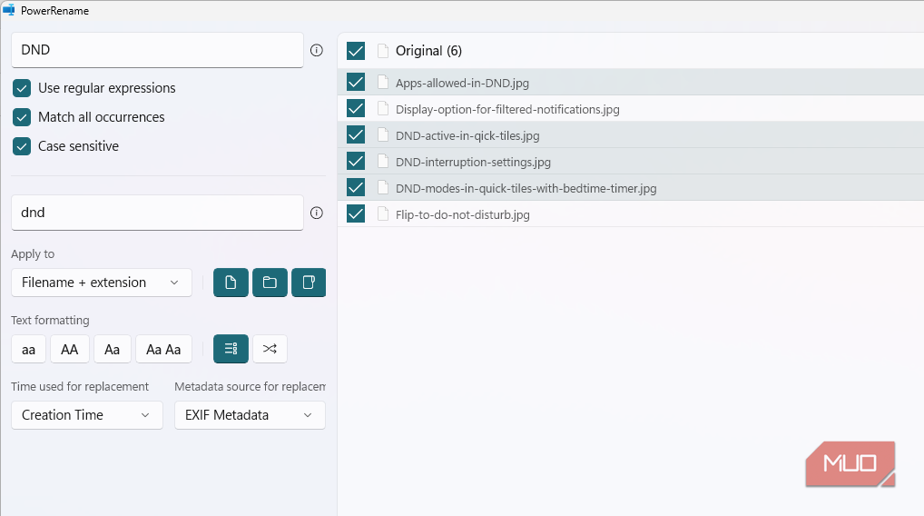Toggle the include folders icon button
This screenshot has width=924, height=516.
(270, 283)
